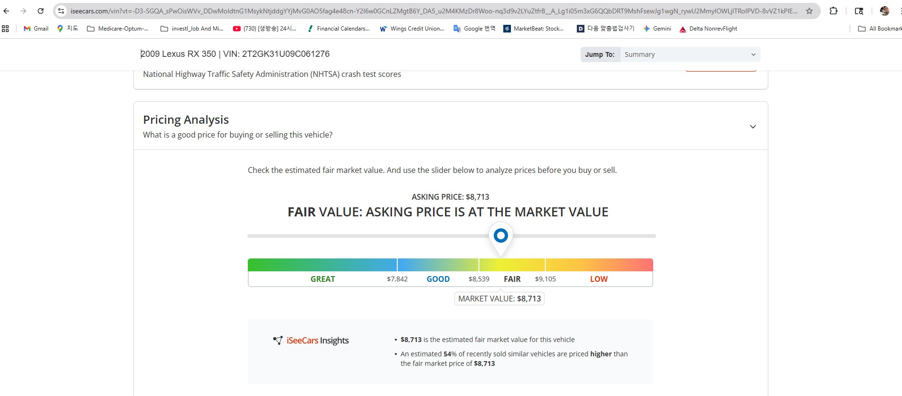The width and height of the screenshot is (902, 396).
Task: Open the browser extensions puzzle icon
Action: [x=833, y=11]
